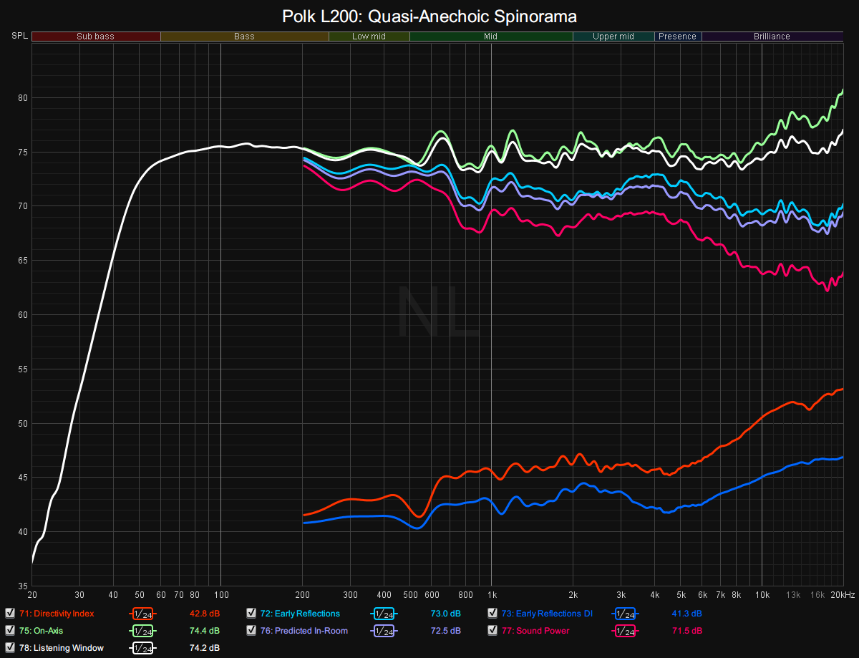Click the 41.3 dB Early Reflections DI value
This screenshot has height=658, width=859.
(x=686, y=614)
